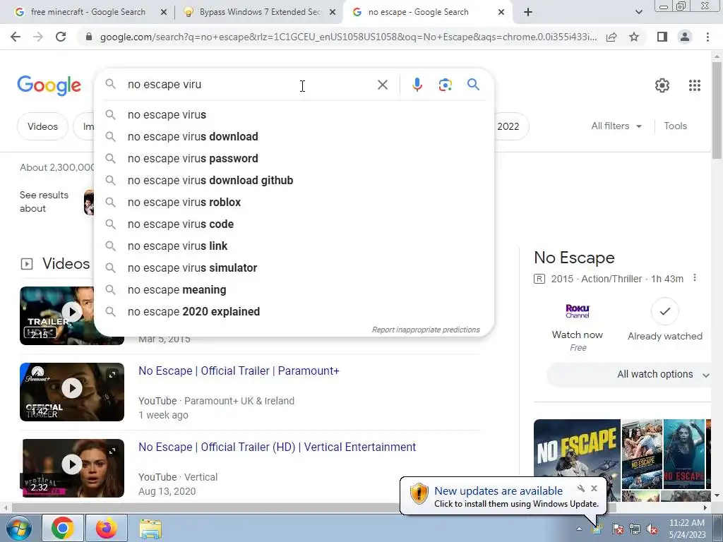
Task: Bookmark this page with the star icon
Action: click(x=634, y=37)
